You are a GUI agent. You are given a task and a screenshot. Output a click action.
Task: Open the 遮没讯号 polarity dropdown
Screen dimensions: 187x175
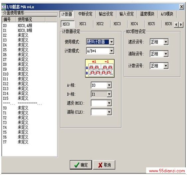166,42
